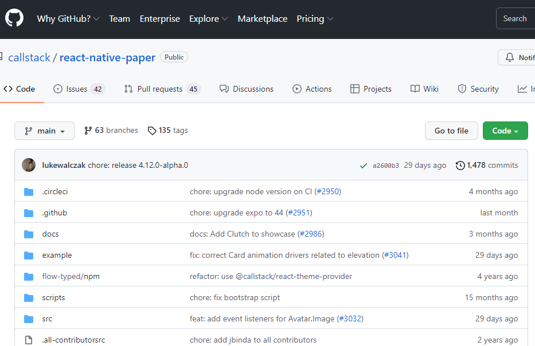The image size is (535, 346).
Task: Click the .github folder icon
Action: pyautogui.click(x=29, y=213)
